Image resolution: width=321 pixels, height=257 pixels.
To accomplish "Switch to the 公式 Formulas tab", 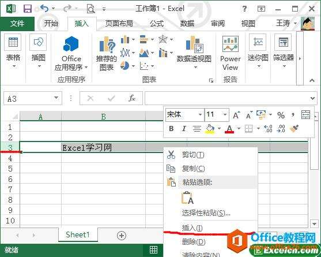I will coord(157,24).
